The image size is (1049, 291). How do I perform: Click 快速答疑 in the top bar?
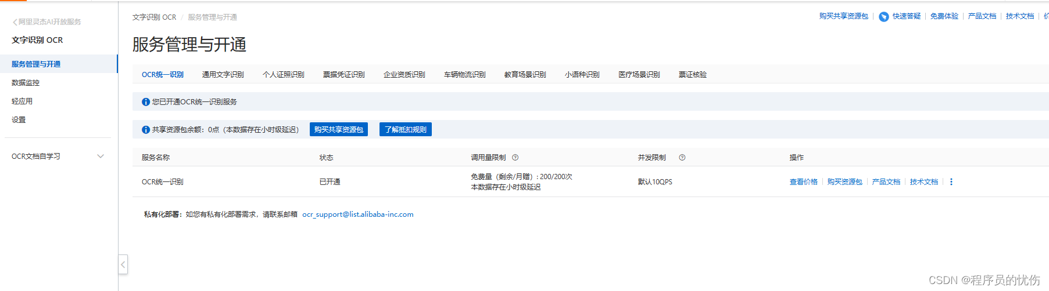click(907, 16)
